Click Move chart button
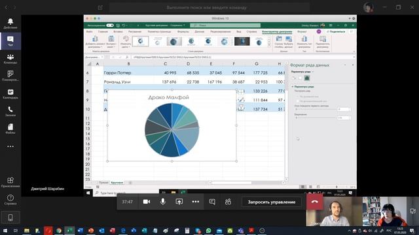Screen dimensions: 419x235 (x=323, y=42)
